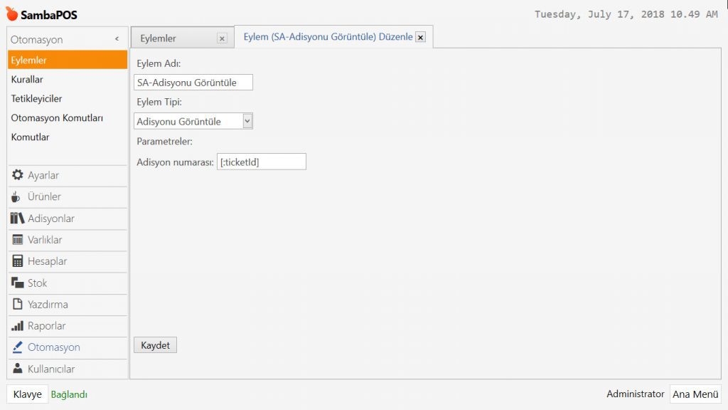Click the Kullanıcılar person icon
Image resolution: width=728 pixels, height=410 pixels.
pyautogui.click(x=18, y=369)
